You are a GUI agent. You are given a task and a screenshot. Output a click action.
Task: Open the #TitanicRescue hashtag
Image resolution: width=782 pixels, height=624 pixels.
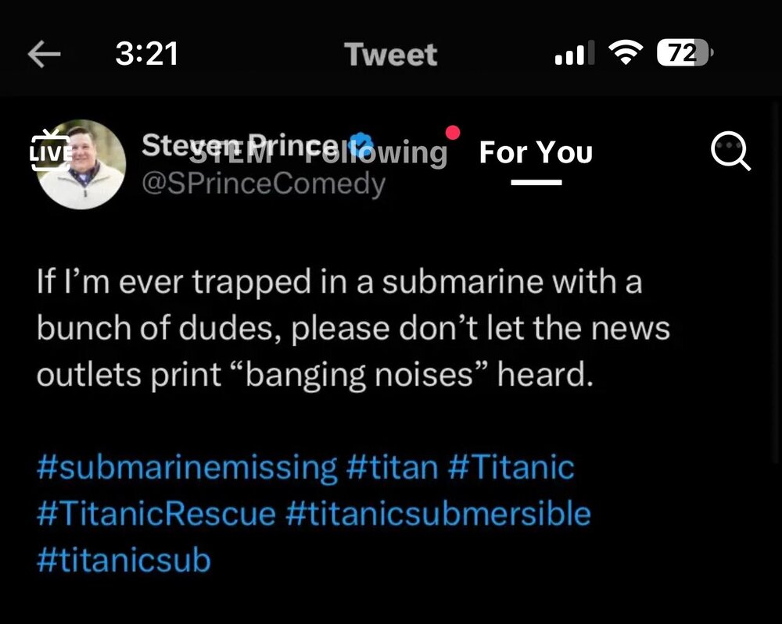coord(156,513)
